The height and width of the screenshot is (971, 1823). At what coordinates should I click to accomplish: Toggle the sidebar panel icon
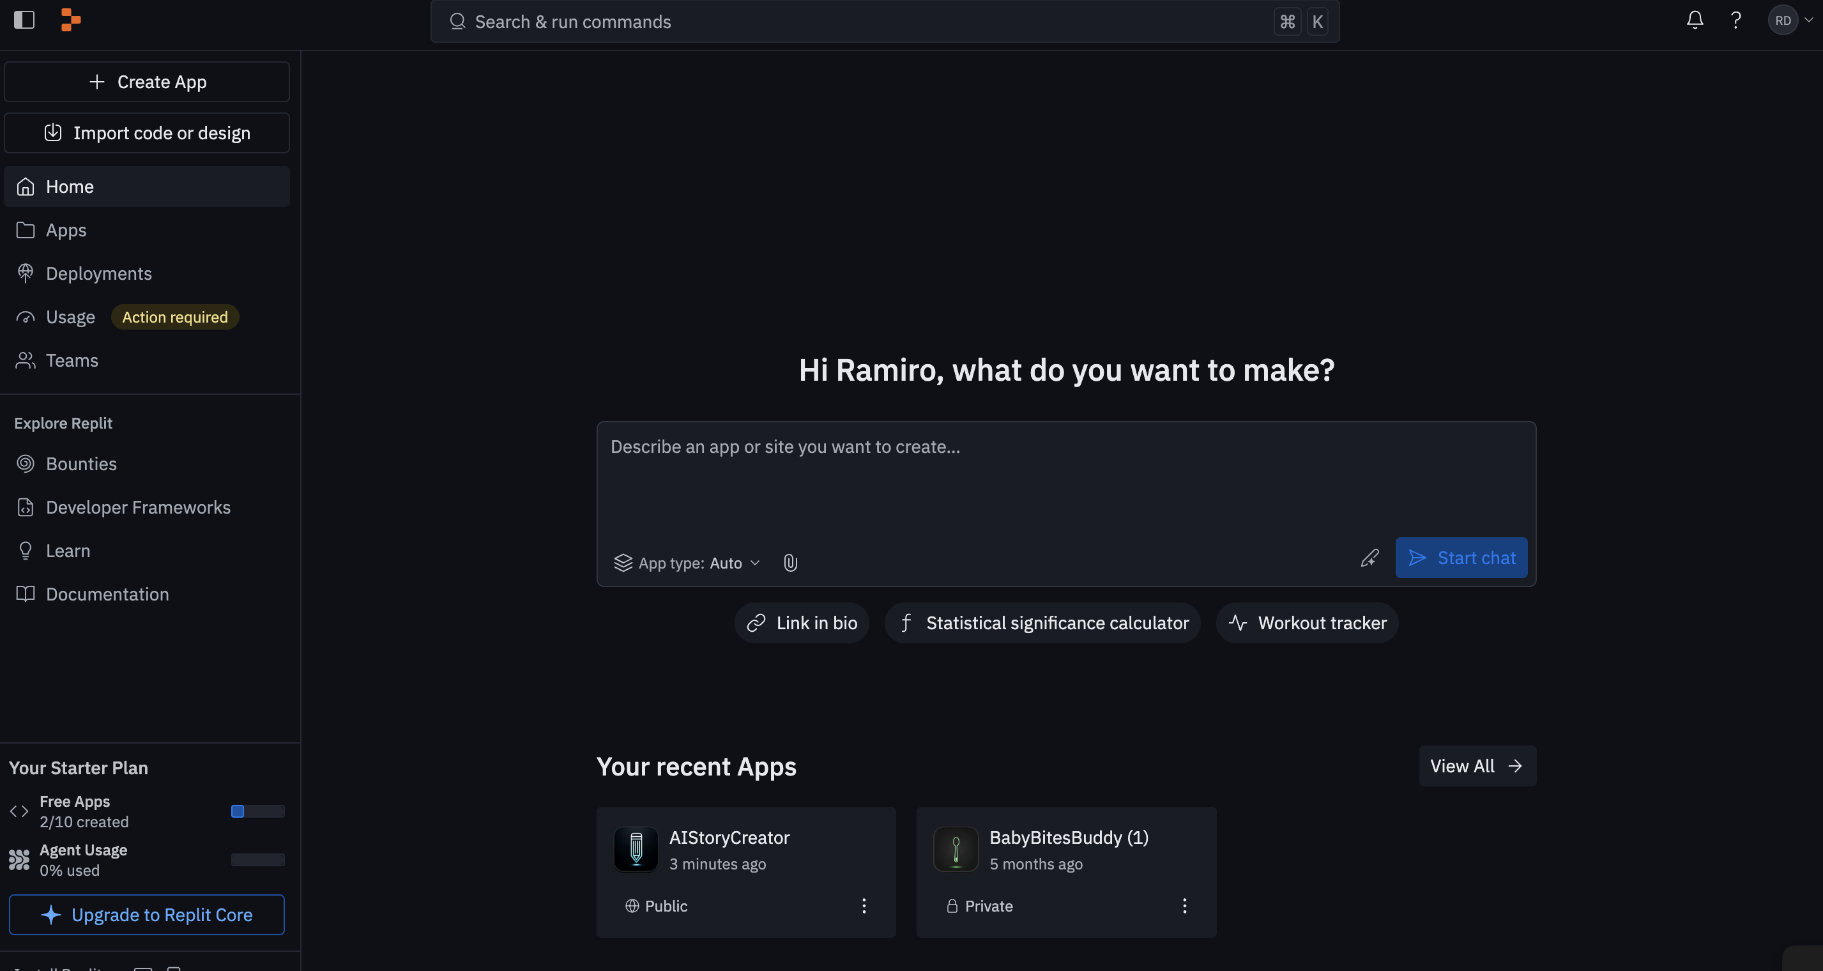point(24,20)
